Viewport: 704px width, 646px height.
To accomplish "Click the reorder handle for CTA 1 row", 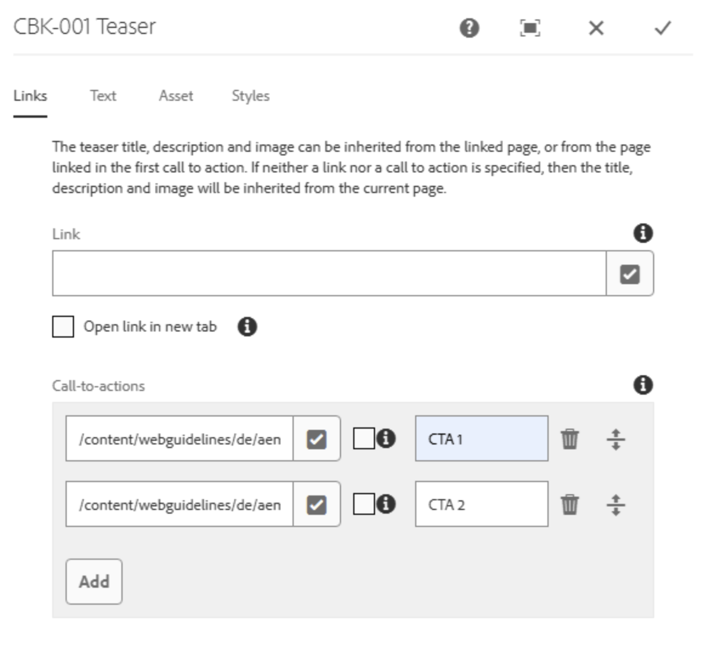I will (615, 438).
